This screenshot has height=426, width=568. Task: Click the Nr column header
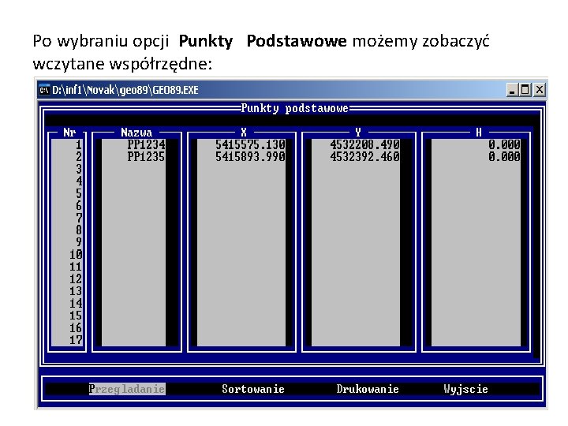point(69,133)
